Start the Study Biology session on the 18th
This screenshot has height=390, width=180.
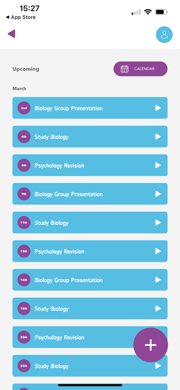pos(158,308)
